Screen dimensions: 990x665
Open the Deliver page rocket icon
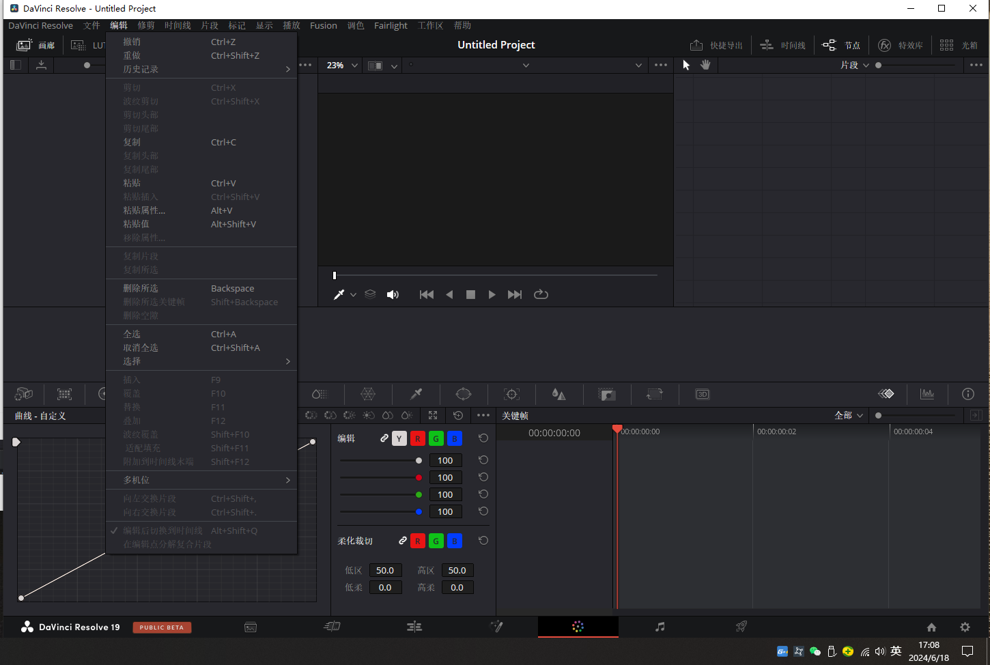pyautogui.click(x=741, y=627)
